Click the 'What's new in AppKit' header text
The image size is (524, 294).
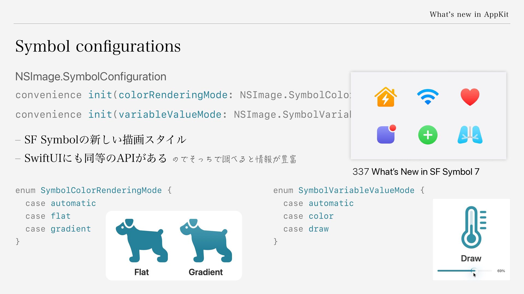click(x=469, y=14)
